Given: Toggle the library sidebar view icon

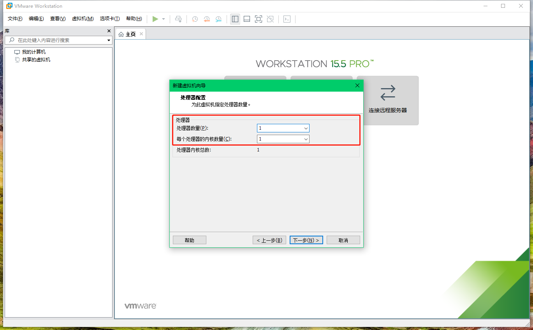Looking at the screenshot, I should [x=235, y=19].
